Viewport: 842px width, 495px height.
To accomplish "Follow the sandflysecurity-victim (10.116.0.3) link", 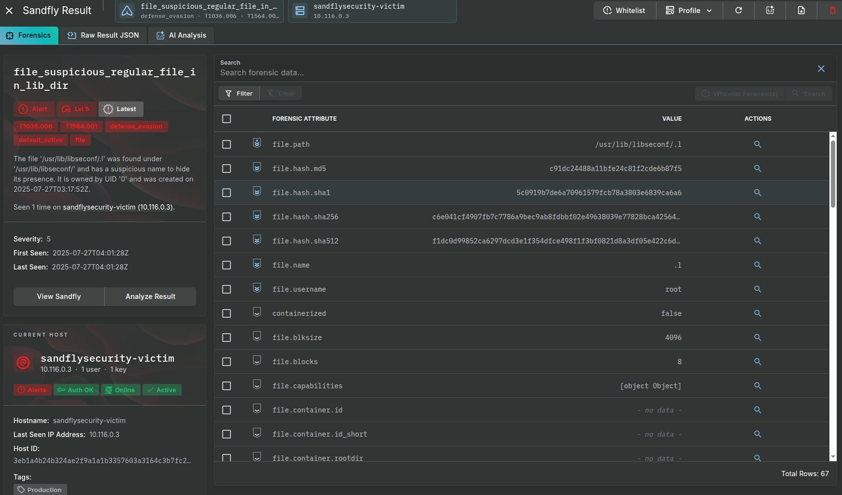I will pyautogui.click(x=118, y=207).
